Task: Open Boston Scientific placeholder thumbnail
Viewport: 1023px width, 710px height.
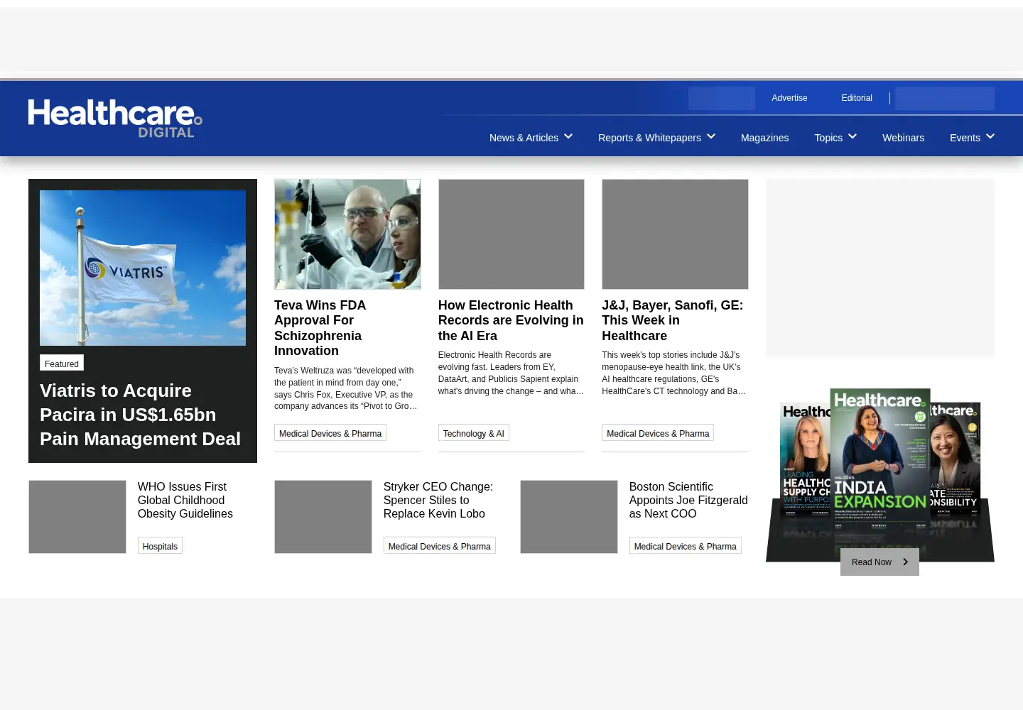Action: coord(569,517)
